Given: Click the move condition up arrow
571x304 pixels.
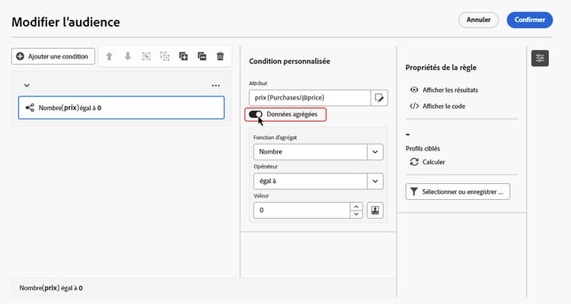Looking at the screenshot, I should (110, 56).
